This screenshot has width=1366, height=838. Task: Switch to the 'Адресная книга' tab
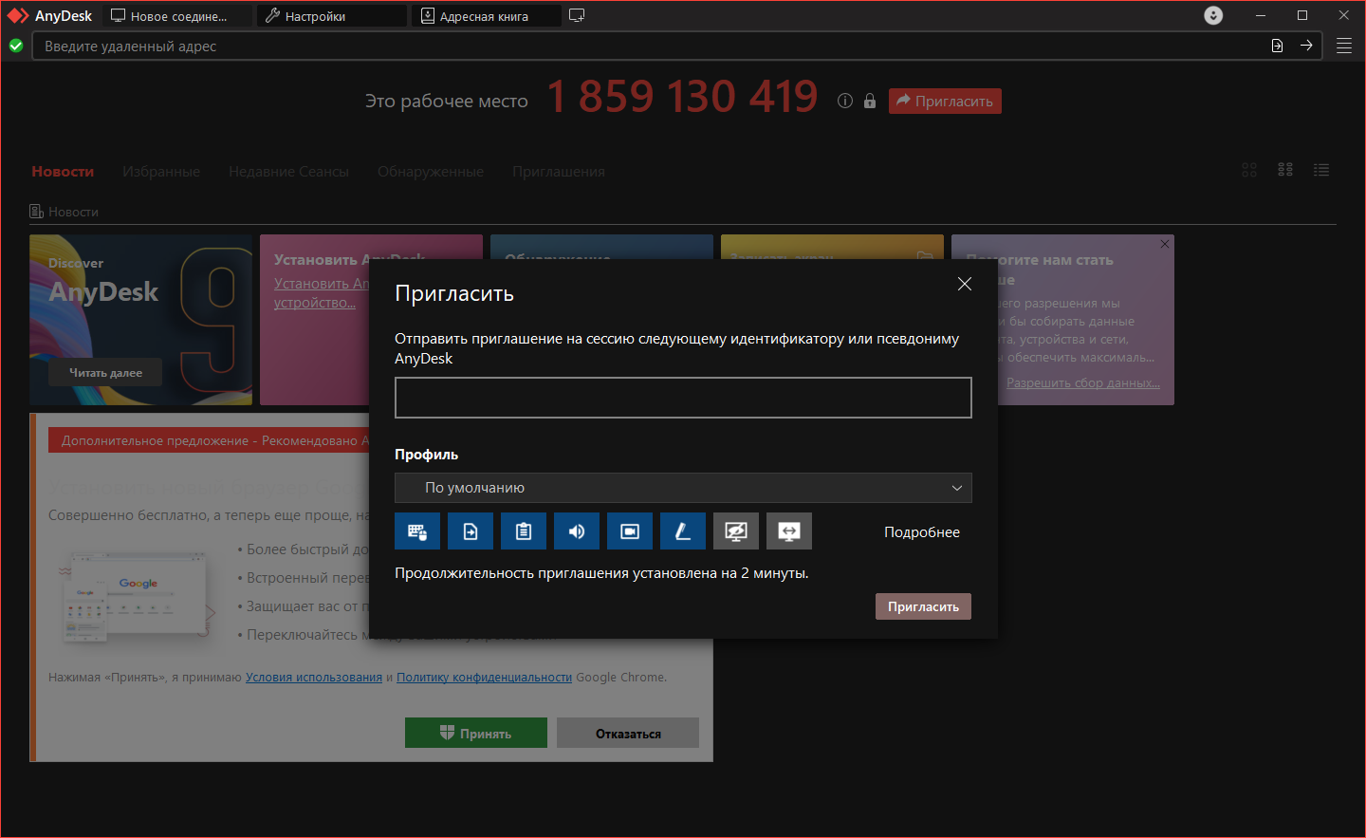coord(486,16)
